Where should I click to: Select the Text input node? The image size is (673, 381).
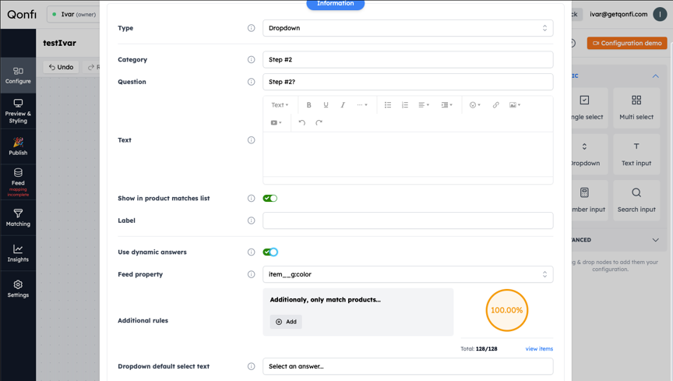pos(636,154)
